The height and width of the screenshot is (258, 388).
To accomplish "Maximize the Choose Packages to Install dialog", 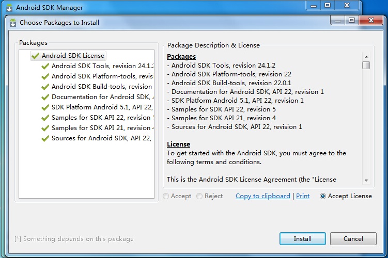I will click(352, 20).
